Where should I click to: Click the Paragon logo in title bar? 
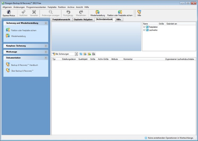pyautogui.click(x=3, y=3)
